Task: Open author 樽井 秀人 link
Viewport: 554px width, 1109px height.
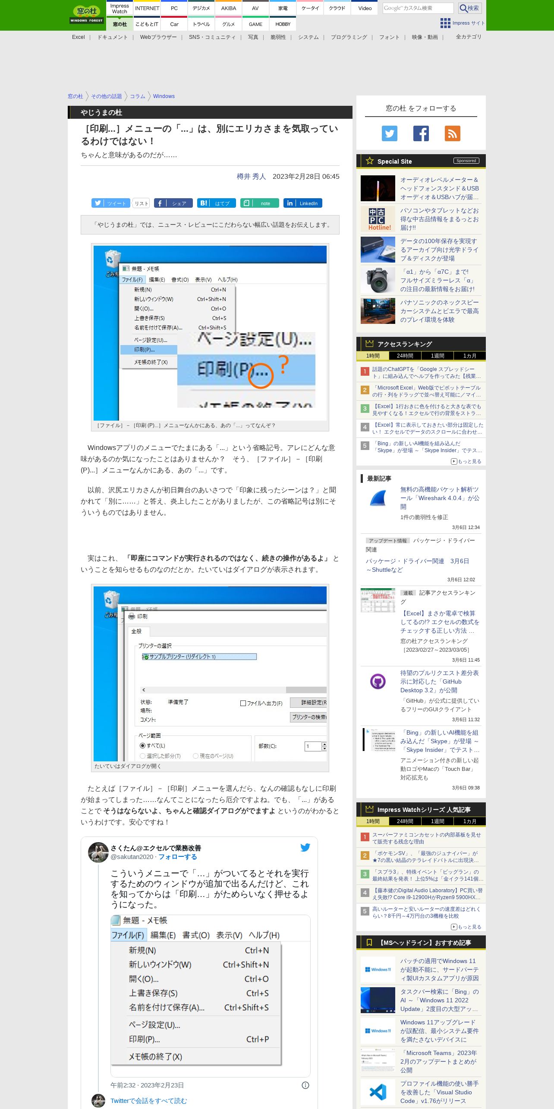Action: click(252, 176)
